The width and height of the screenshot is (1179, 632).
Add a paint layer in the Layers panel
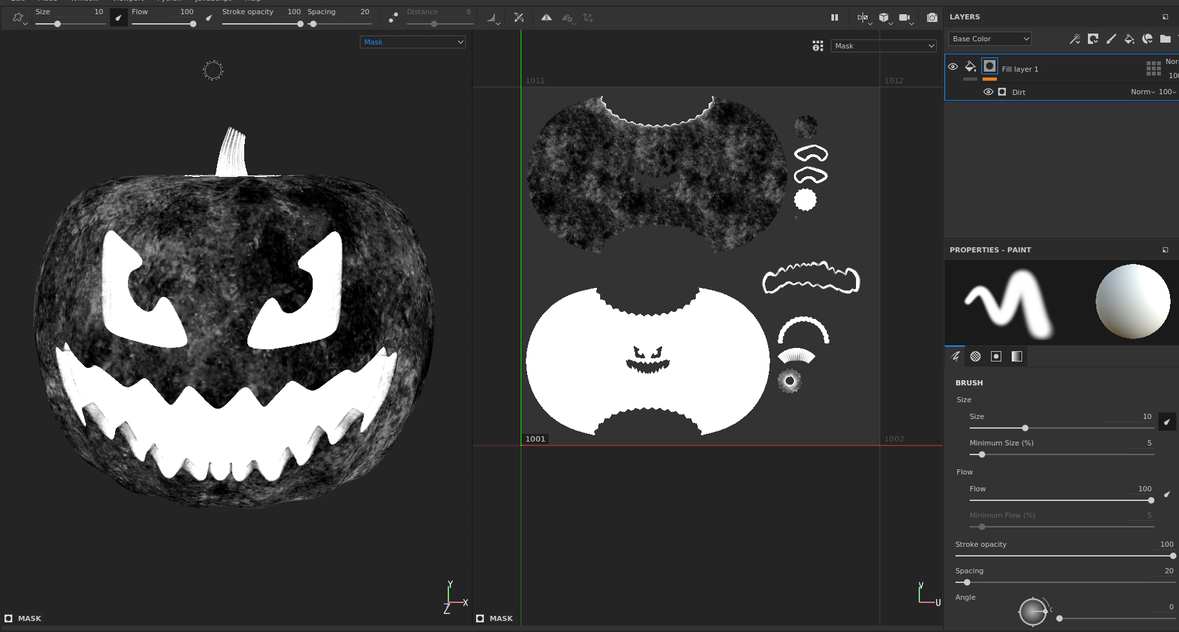[1111, 39]
